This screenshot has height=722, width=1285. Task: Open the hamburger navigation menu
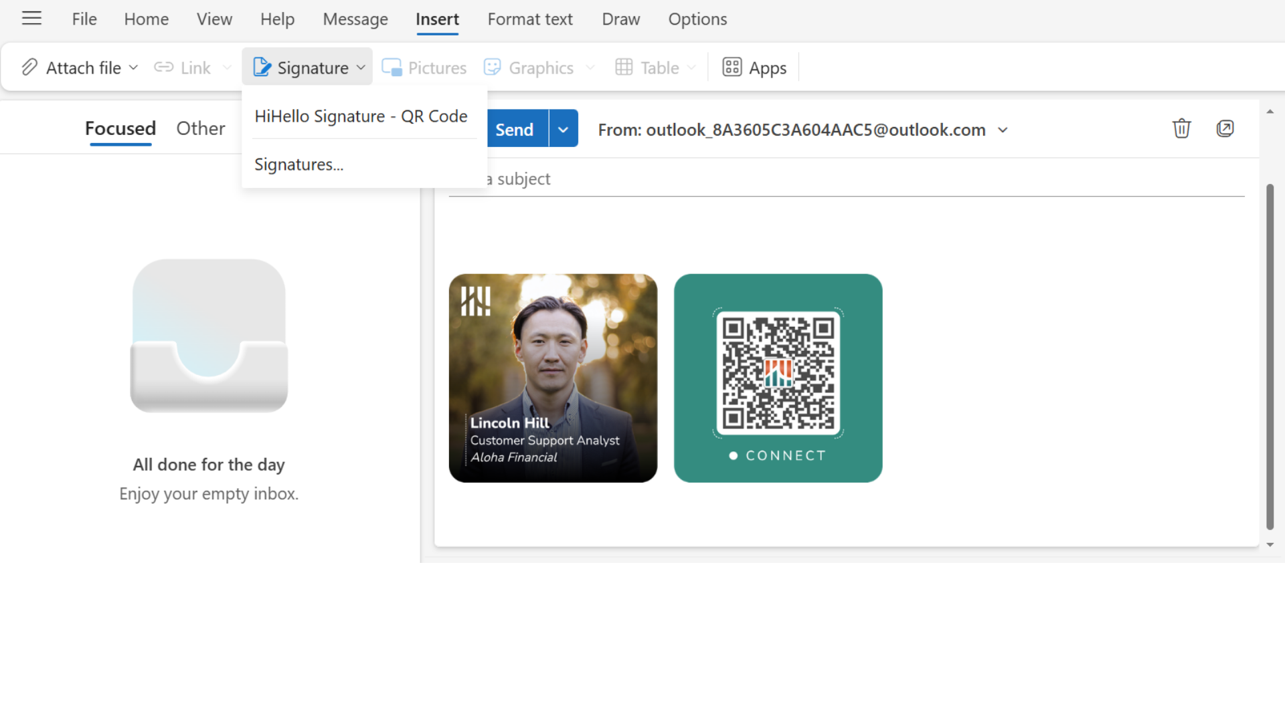point(31,19)
